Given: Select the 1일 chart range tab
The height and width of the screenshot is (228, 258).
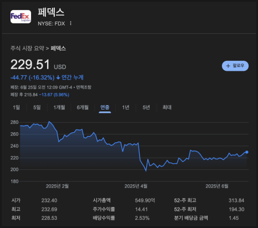Looking at the screenshot, I should [x=17, y=107].
